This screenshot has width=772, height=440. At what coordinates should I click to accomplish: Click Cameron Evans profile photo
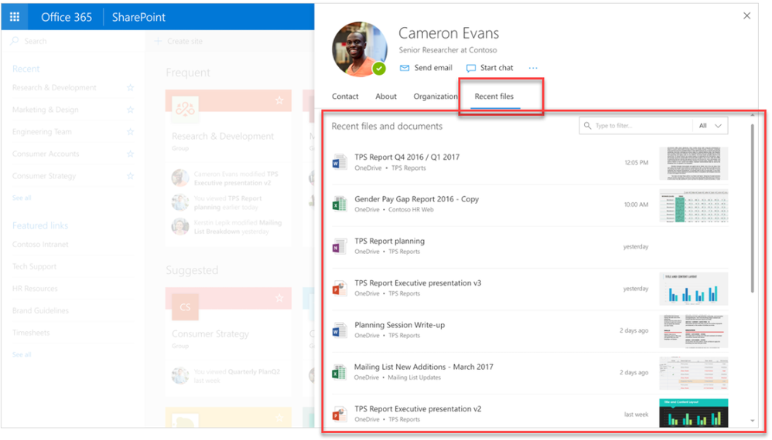pos(360,49)
